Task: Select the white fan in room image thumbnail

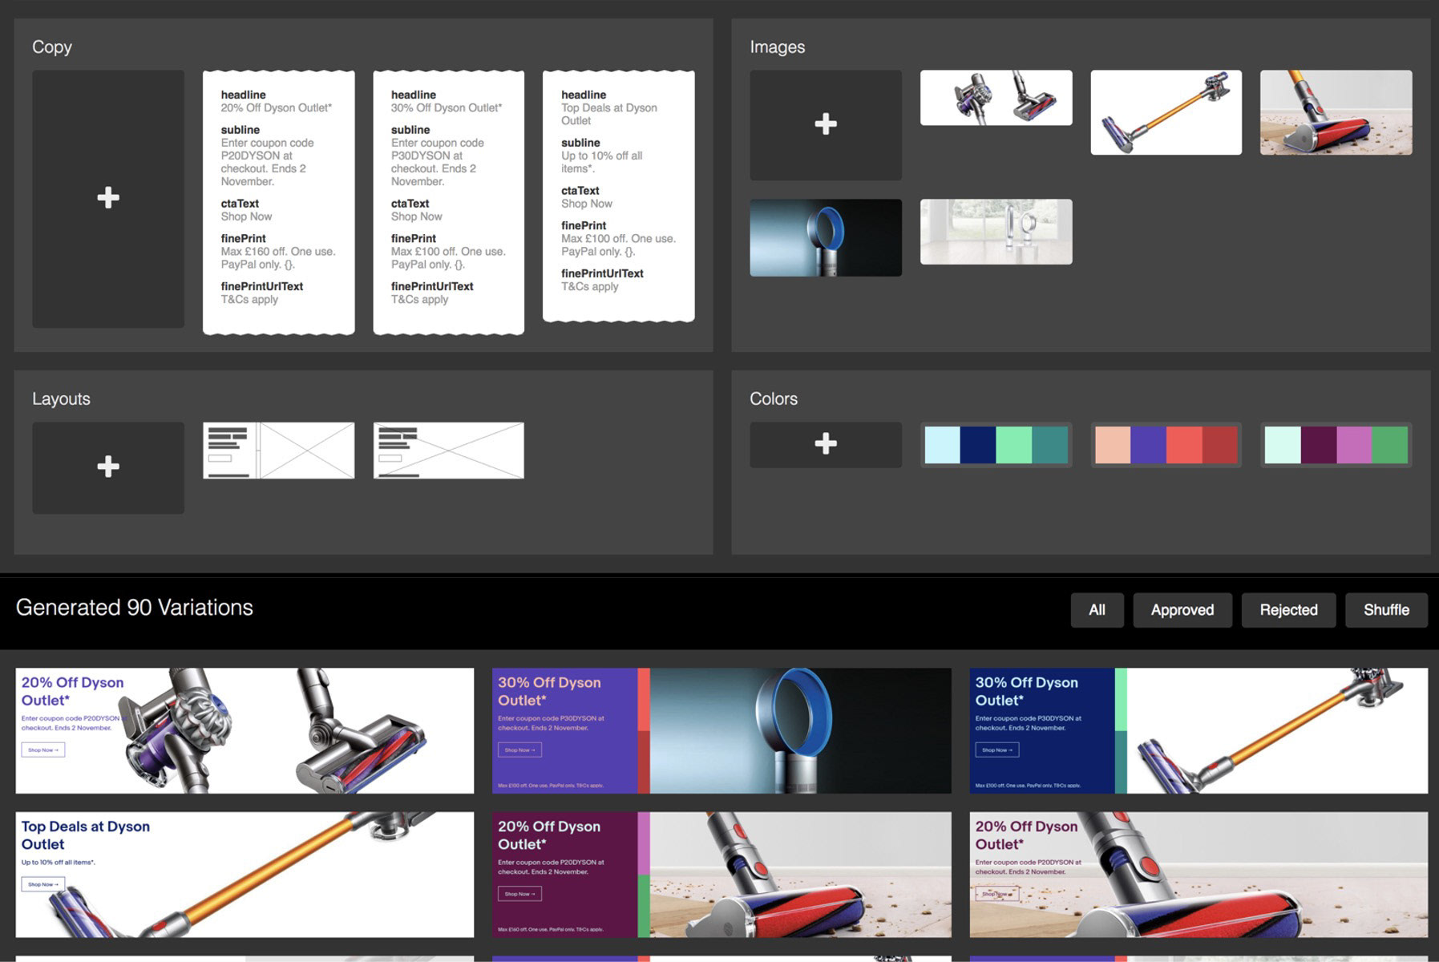Action: click(x=996, y=232)
